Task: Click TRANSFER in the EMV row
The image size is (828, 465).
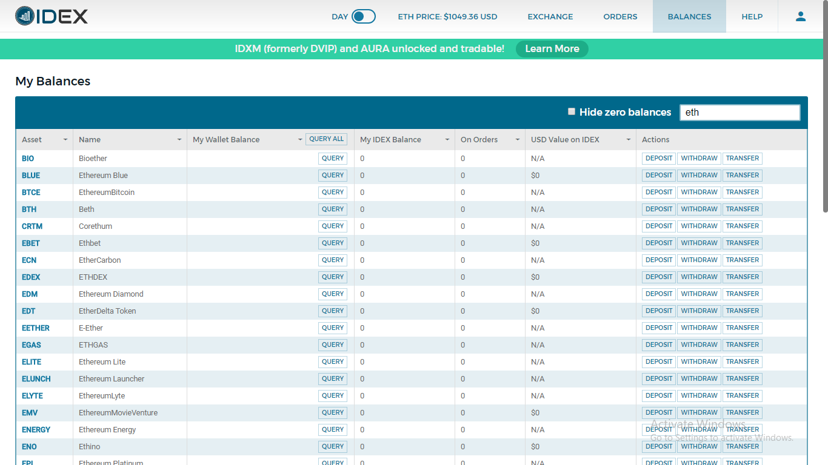Action: point(743,413)
